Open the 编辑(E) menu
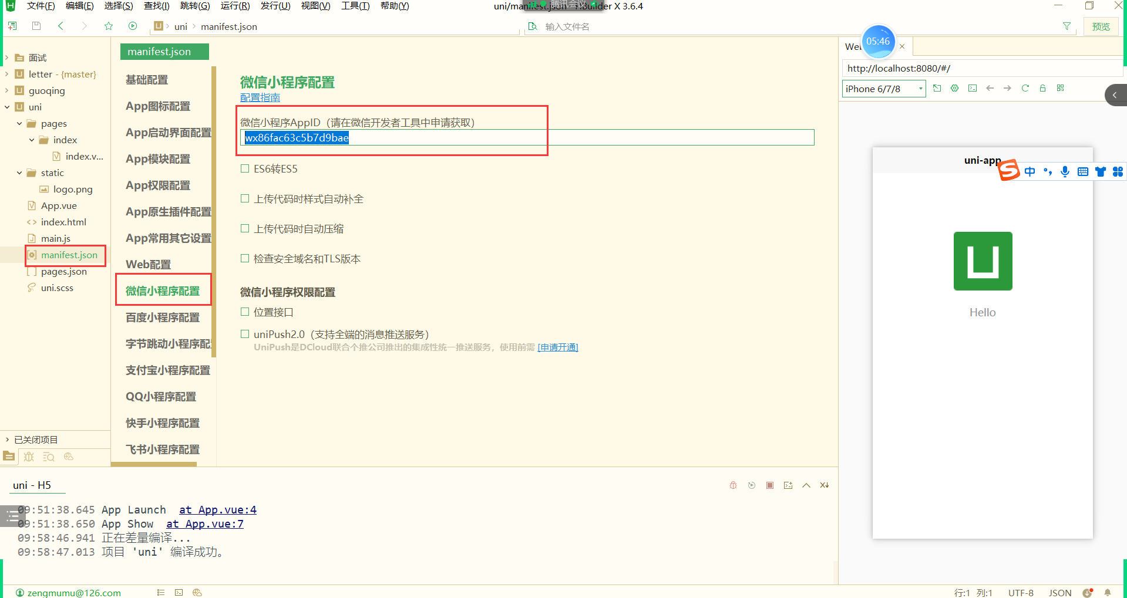 click(79, 6)
